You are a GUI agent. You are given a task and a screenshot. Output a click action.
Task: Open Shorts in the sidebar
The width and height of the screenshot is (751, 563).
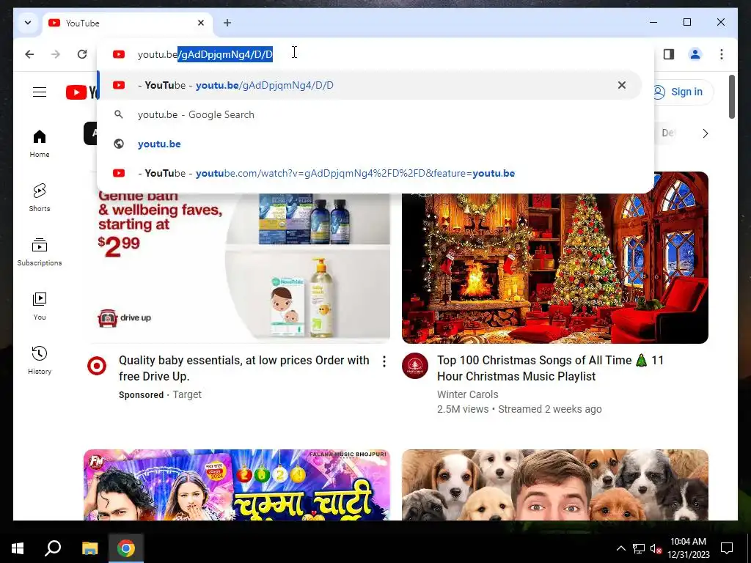coord(40,197)
